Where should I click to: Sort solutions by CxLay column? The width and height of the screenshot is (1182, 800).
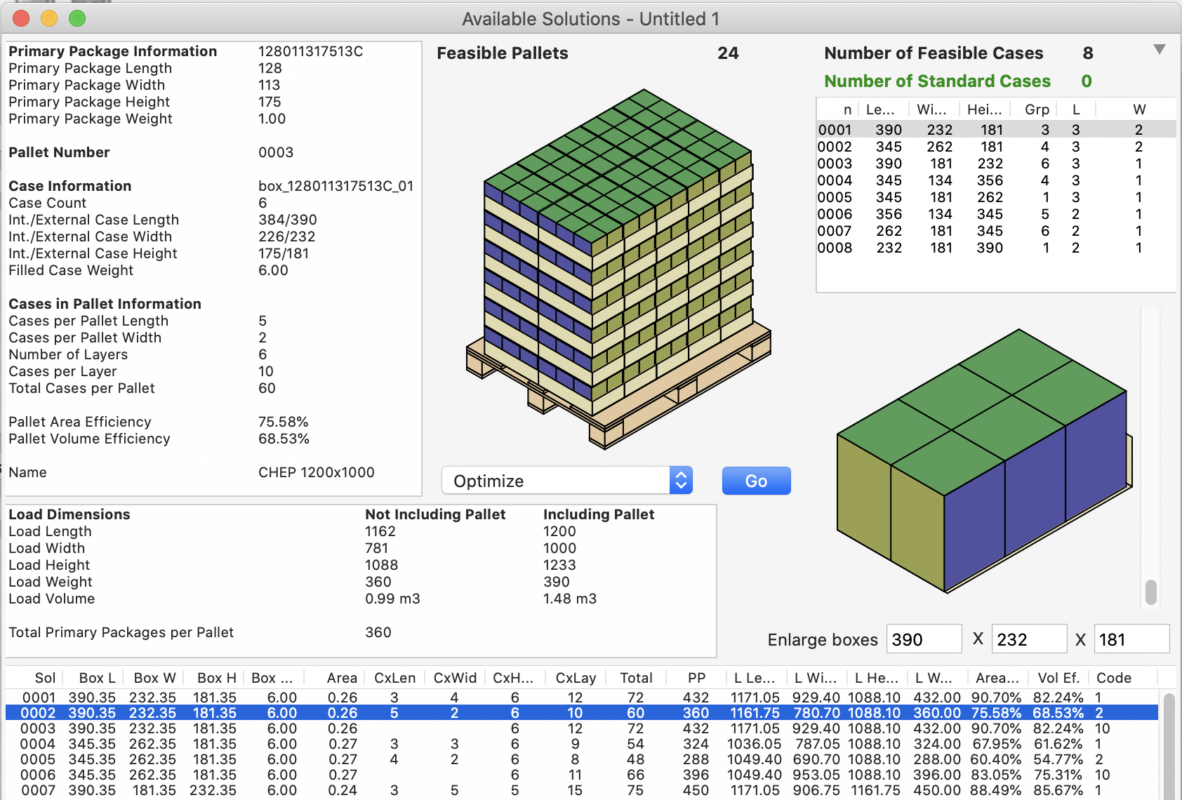(576, 678)
